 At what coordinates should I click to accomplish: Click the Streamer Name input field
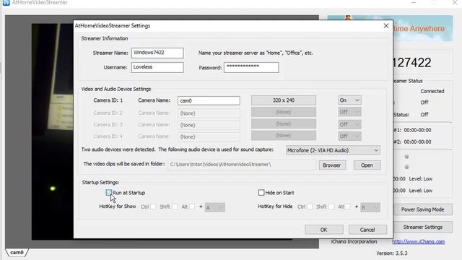coord(157,53)
